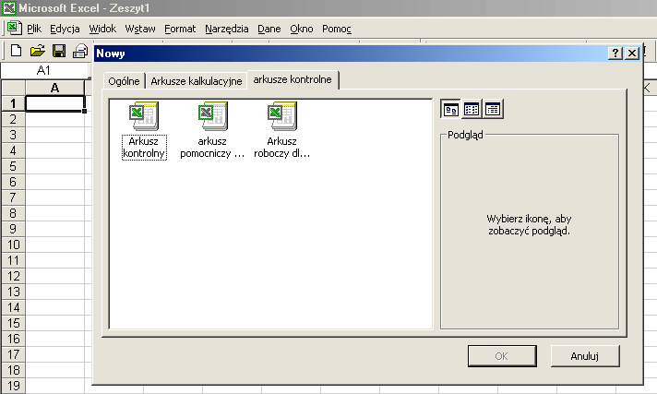Select row 17 header
The width and height of the screenshot is (657, 394).
14,354
